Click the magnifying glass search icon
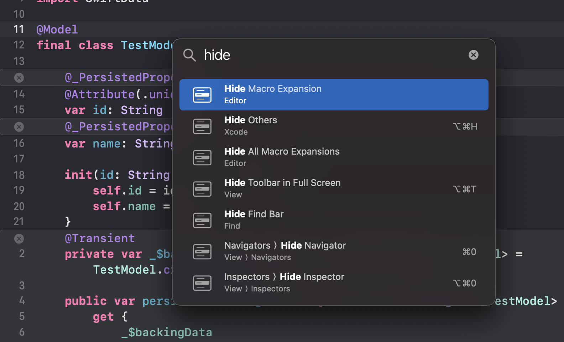564x342 pixels. (x=189, y=55)
